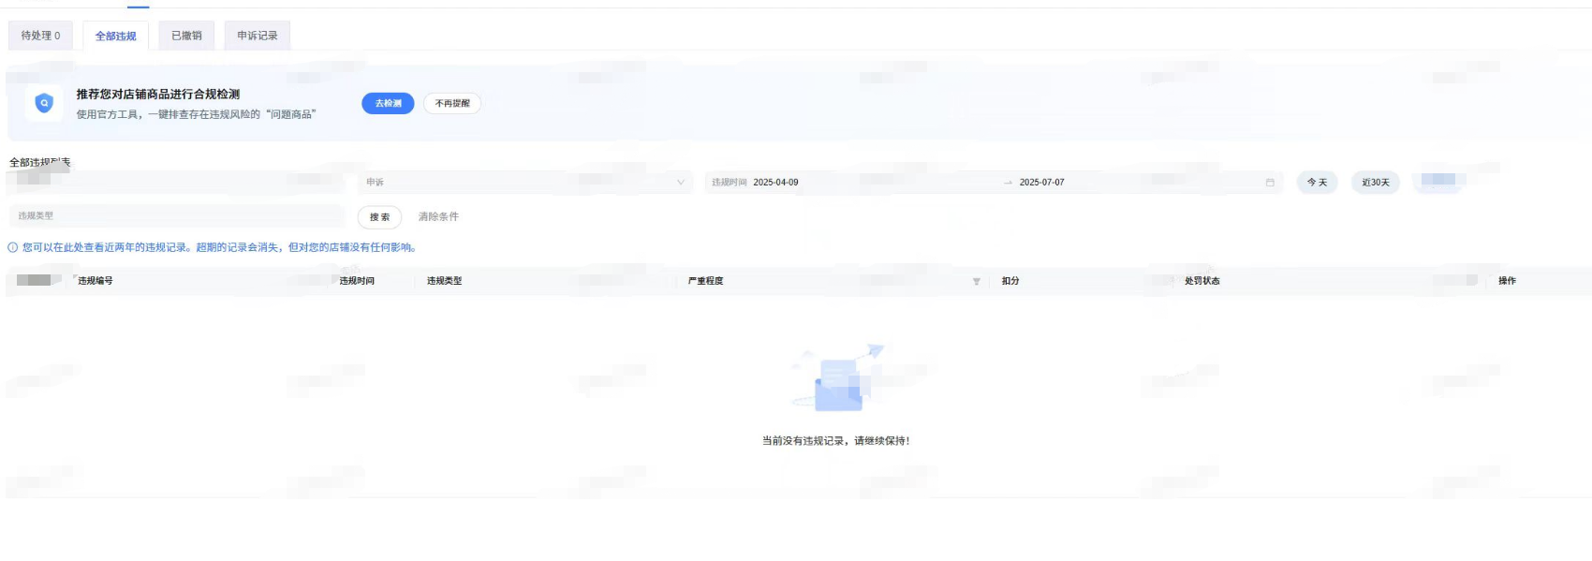This screenshot has width=1592, height=561.
Task: Click the 当前没有违规记录 message text
Action: click(x=835, y=440)
